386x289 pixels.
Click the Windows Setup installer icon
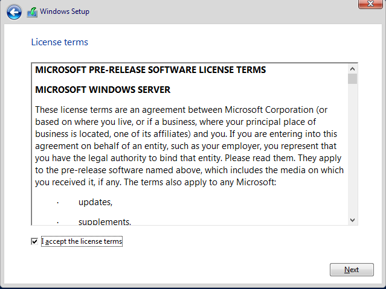click(32, 12)
